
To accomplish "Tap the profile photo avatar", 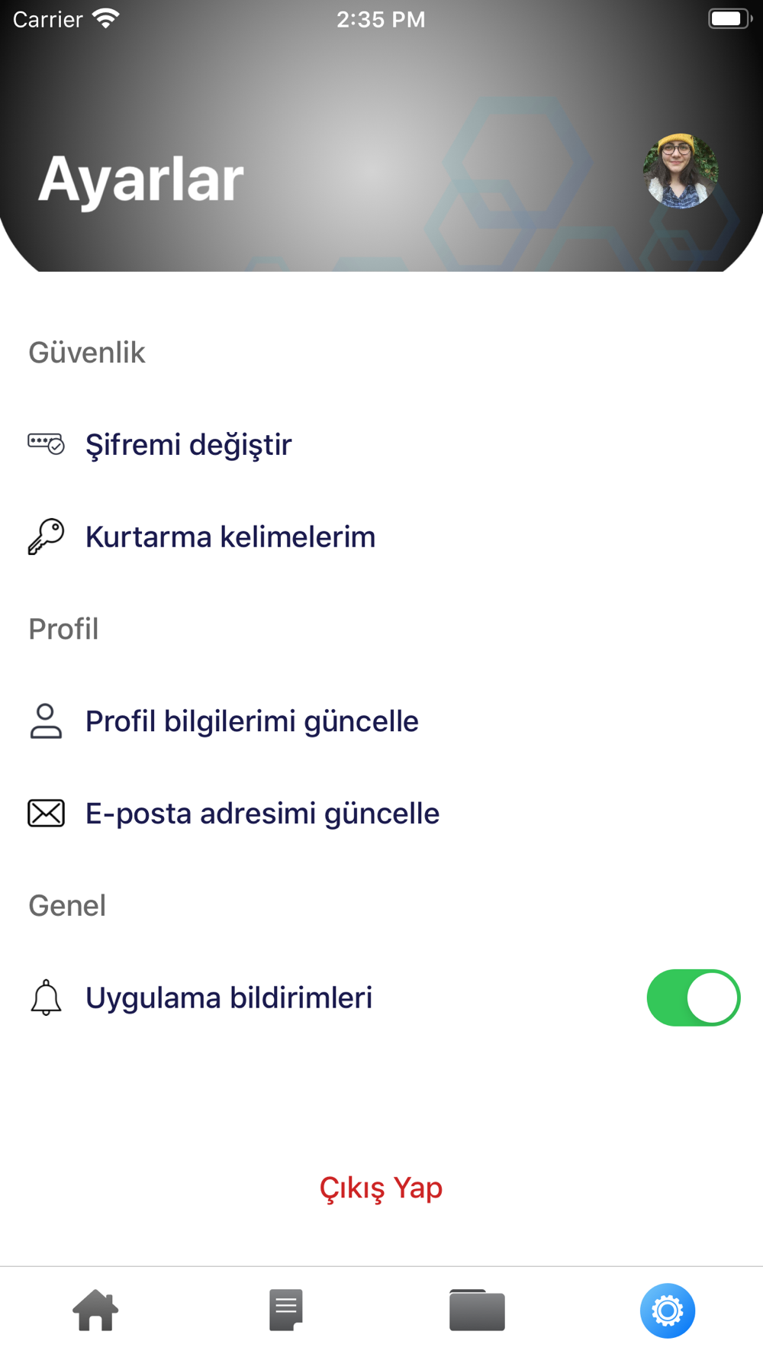I will [680, 171].
